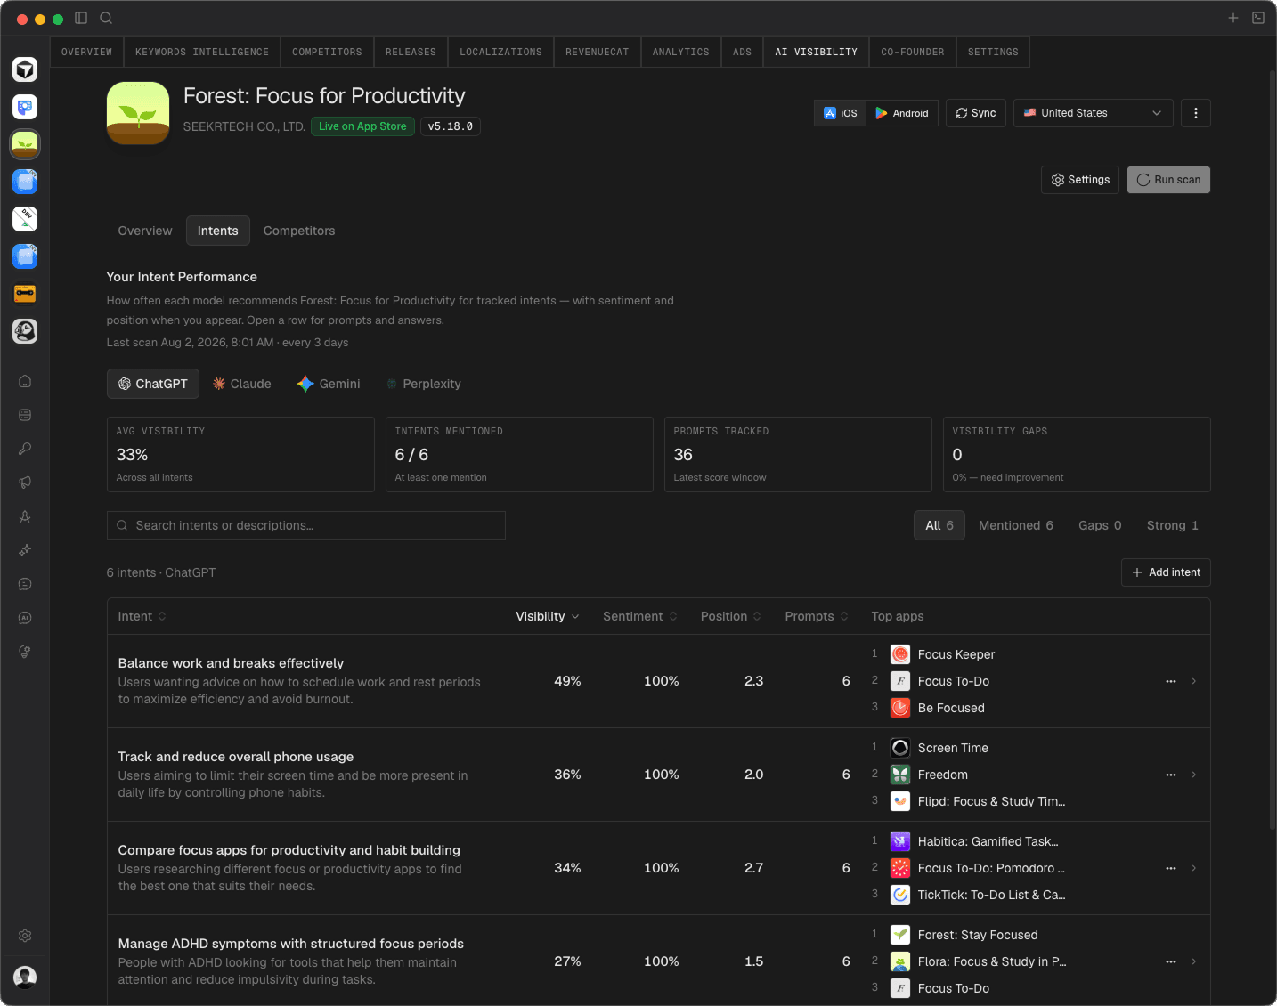This screenshot has height=1006, width=1277.
Task: Open the Analytics tab
Action: click(x=680, y=52)
